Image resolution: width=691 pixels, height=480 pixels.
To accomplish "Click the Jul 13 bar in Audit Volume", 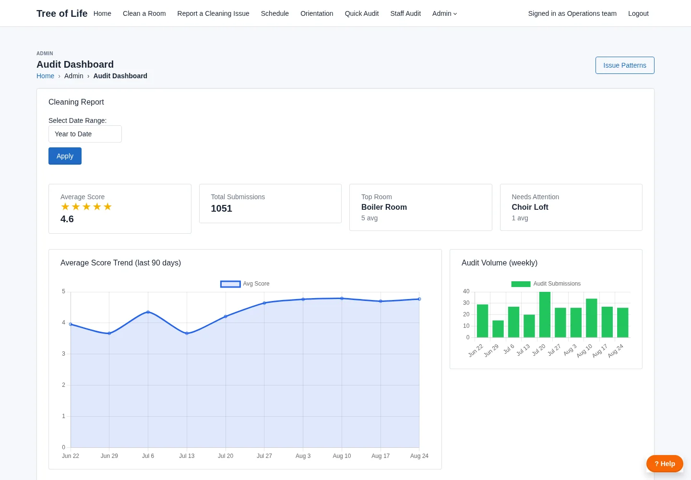I will [x=529, y=326].
